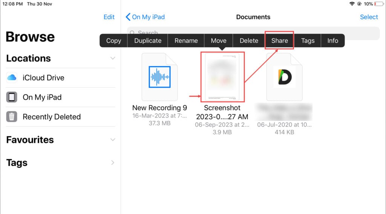
Task: Click the 414 KB file size text
Action: [284, 132]
